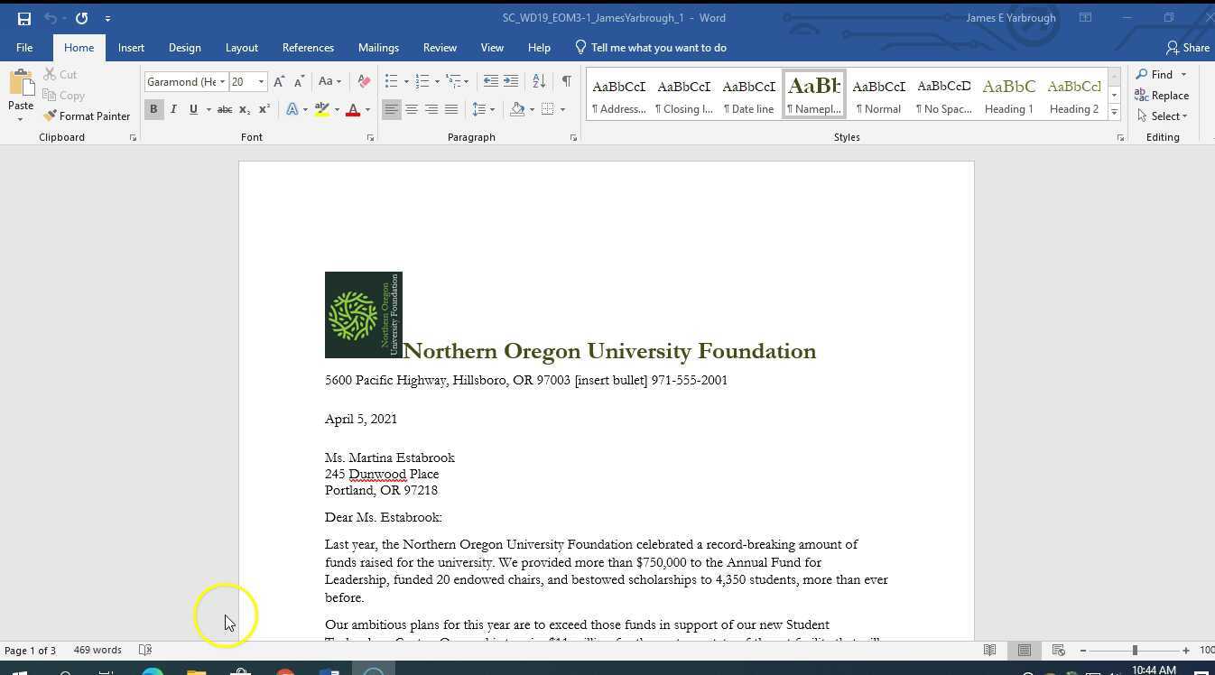This screenshot has width=1215, height=675.
Task: Click the Clear All Formatting icon
Action: (364, 82)
